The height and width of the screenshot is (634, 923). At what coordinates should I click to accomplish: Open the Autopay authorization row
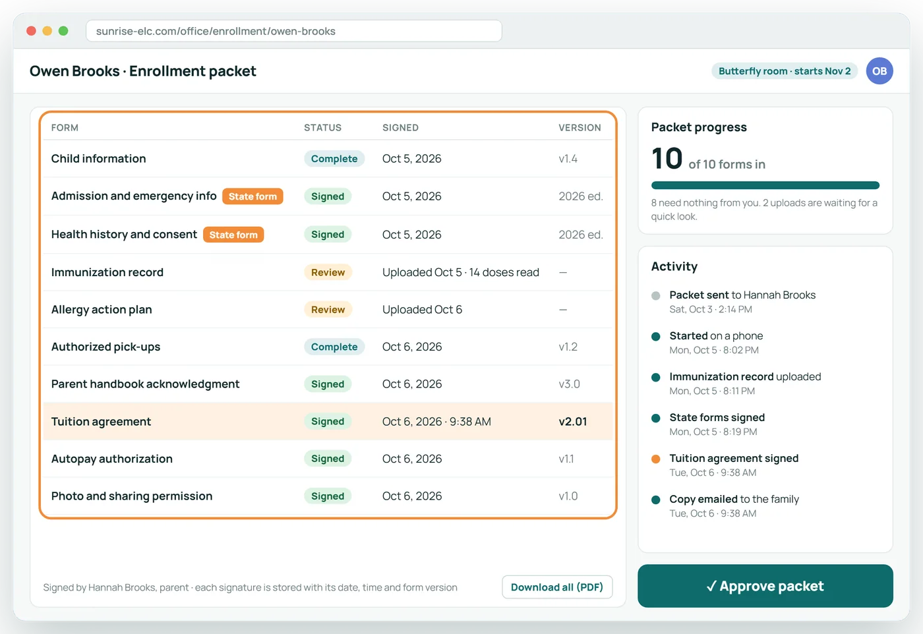click(328, 459)
